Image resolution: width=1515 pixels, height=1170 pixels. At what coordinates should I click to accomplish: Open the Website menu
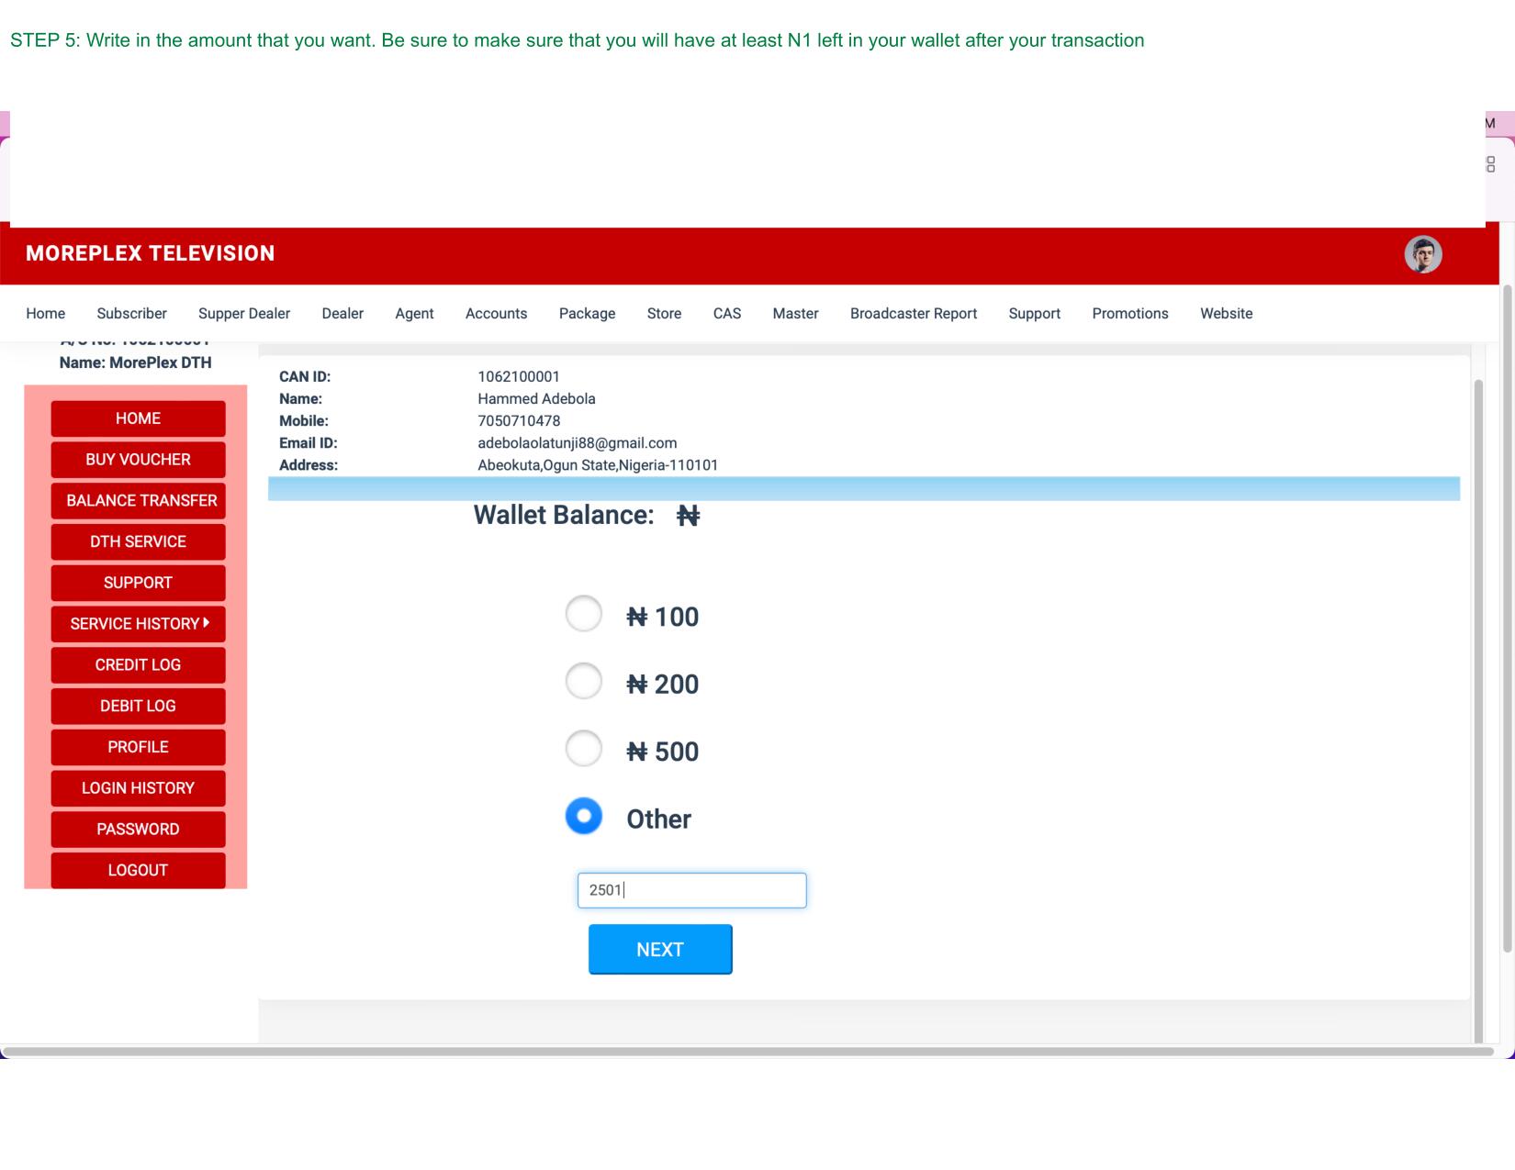click(x=1226, y=313)
